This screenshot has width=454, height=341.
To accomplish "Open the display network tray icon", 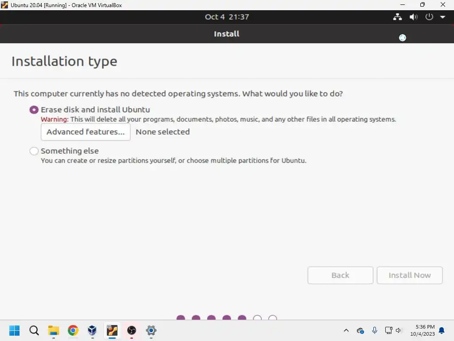I will 388,330.
